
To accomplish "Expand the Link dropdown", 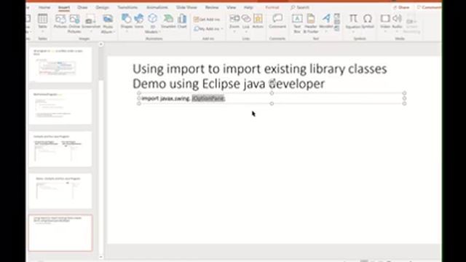I will pos(246,31).
